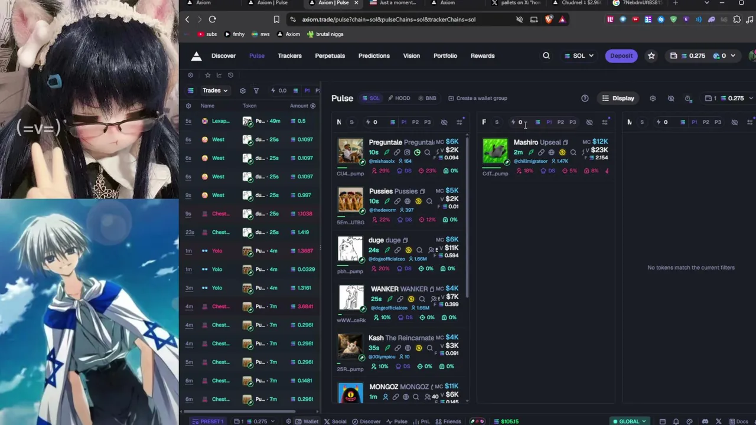Switch to the Predictions page

click(x=374, y=56)
